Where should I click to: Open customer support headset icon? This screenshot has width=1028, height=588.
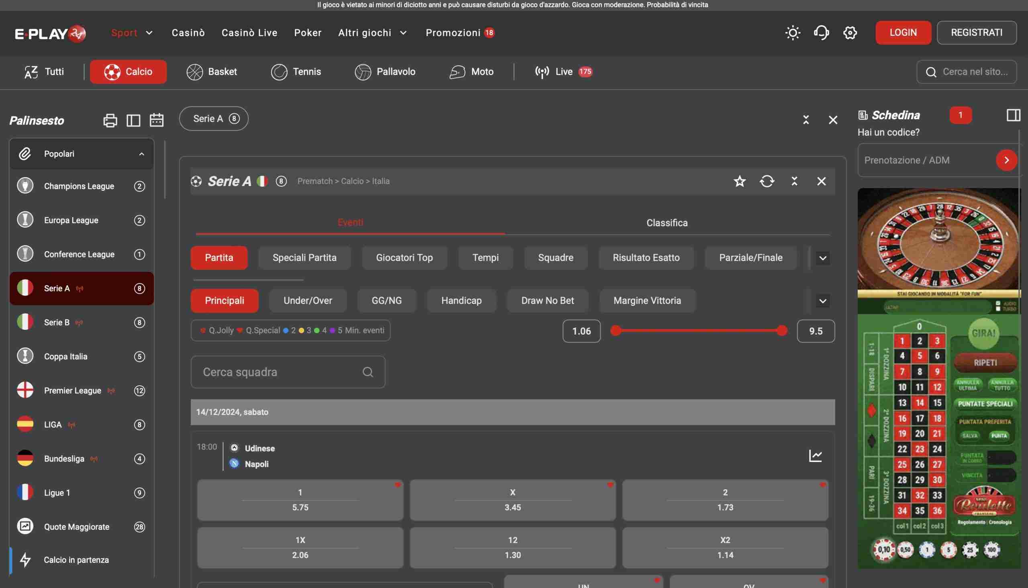click(x=821, y=33)
